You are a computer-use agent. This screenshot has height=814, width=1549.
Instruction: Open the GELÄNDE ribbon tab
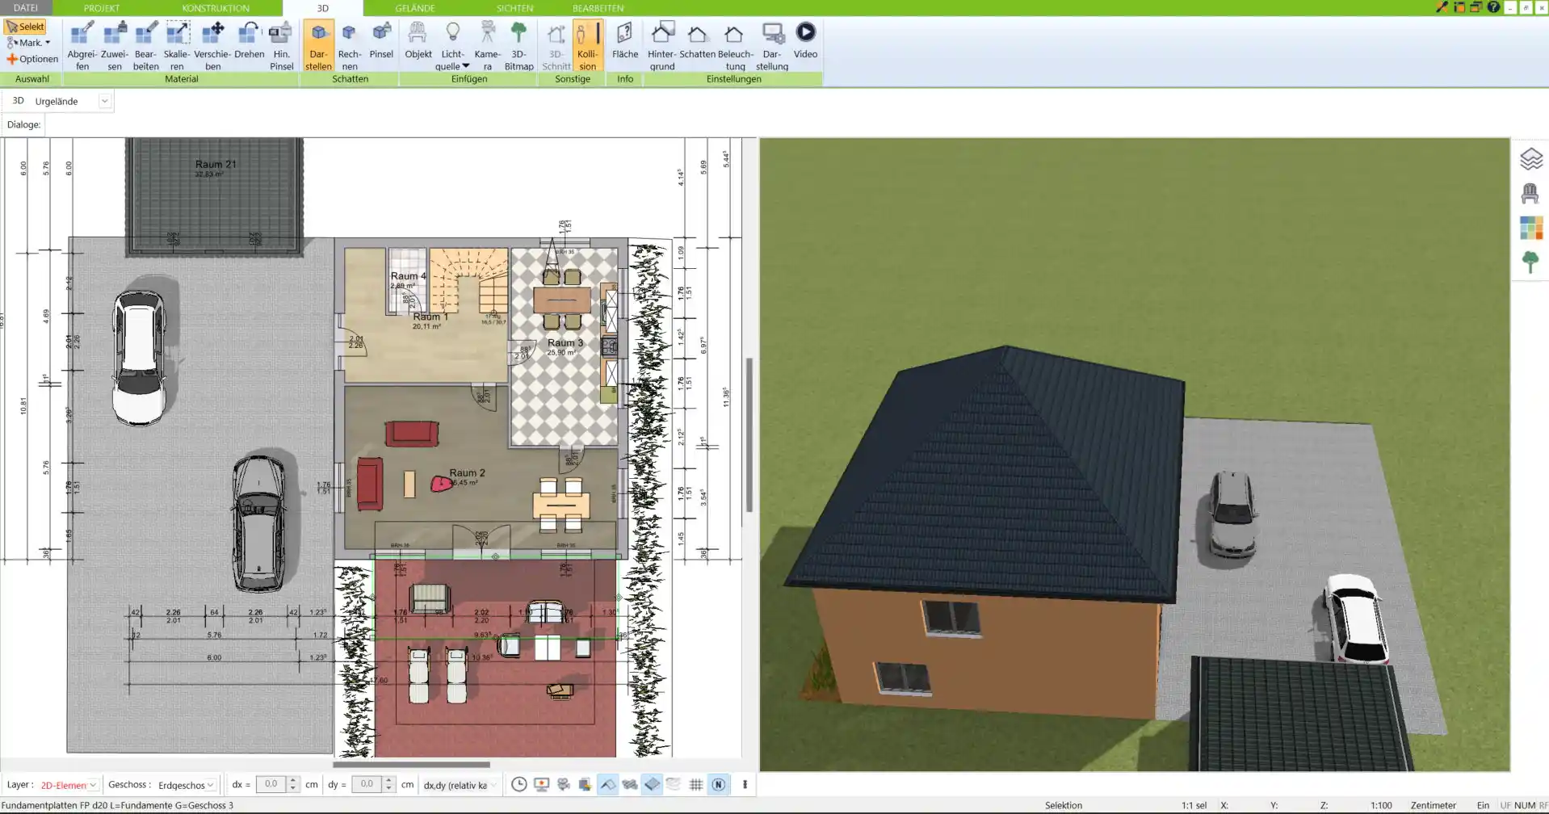414,8
